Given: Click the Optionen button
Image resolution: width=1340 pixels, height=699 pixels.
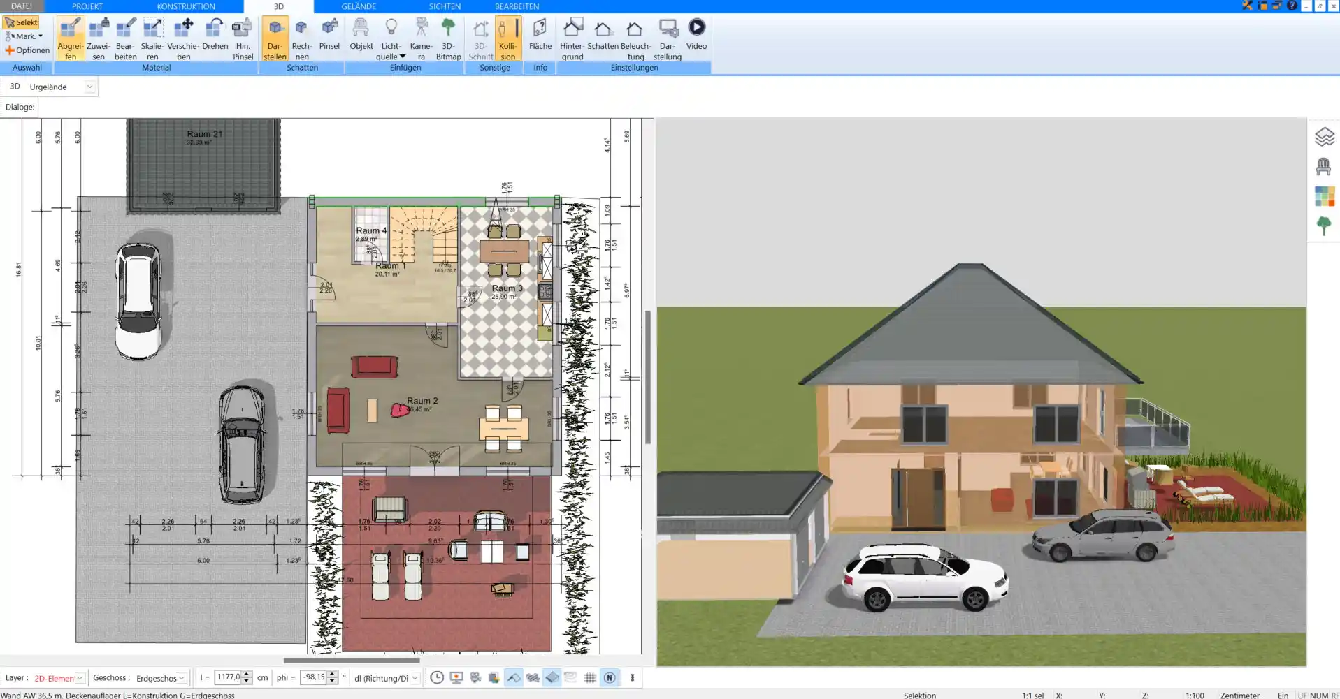Looking at the screenshot, I should [27, 50].
